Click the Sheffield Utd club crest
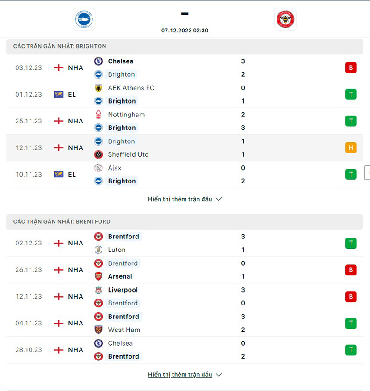This screenshot has height=391, width=370. coord(99,154)
